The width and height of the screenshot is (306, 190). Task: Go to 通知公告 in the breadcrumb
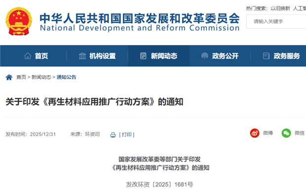click(x=66, y=77)
